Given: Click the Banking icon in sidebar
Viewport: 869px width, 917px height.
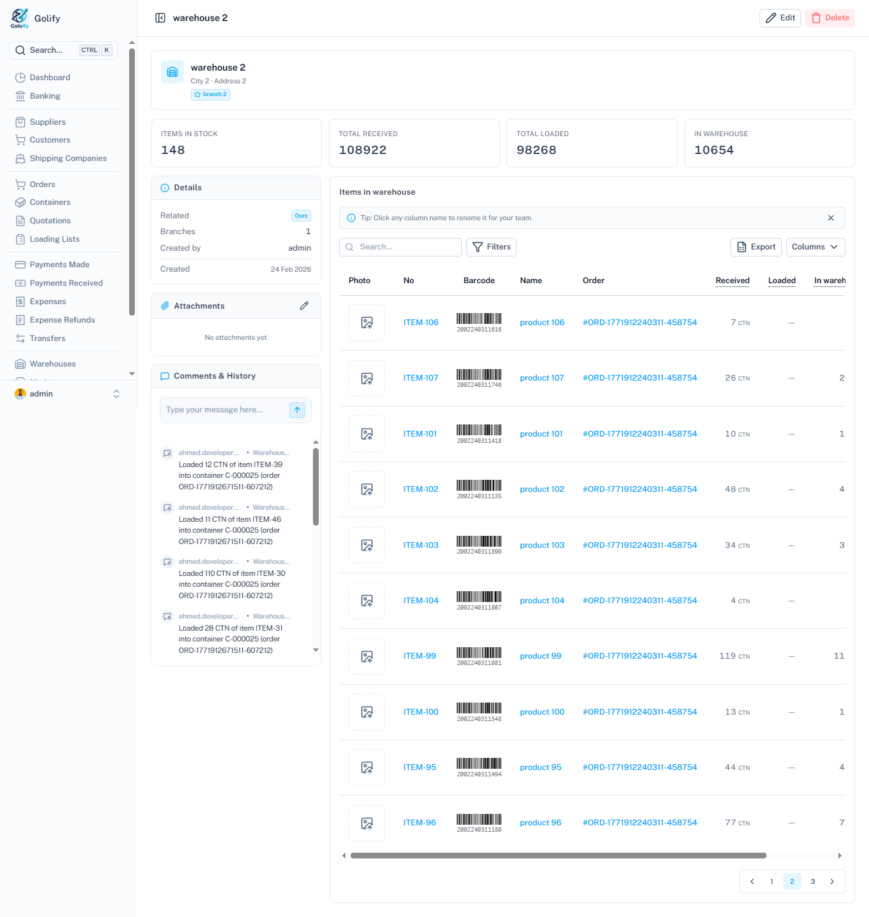Looking at the screenshot, I should pos(20,96).
